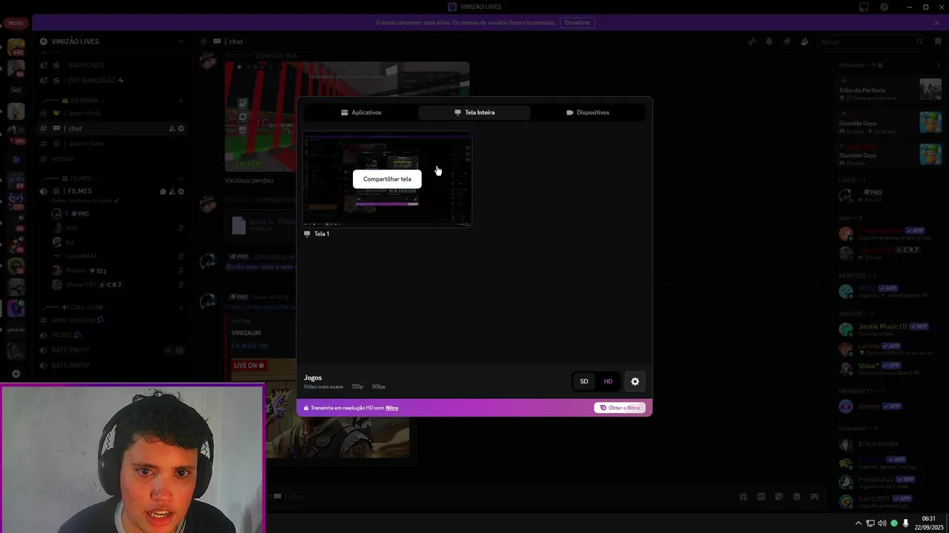The image size is (949, 533).
Task: Open notification settings bell icon
Action: pos(769,41)
